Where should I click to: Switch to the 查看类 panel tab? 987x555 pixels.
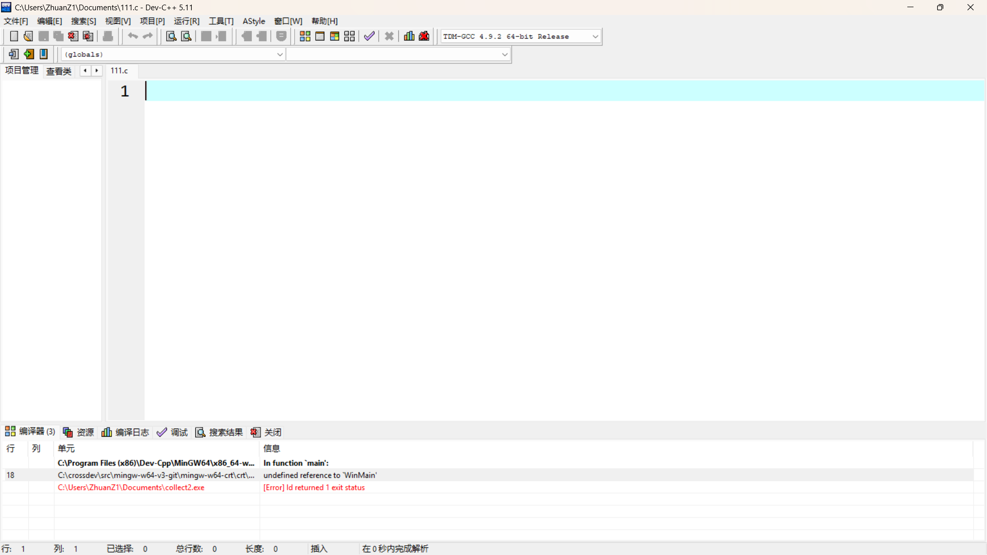click(59, 71)
